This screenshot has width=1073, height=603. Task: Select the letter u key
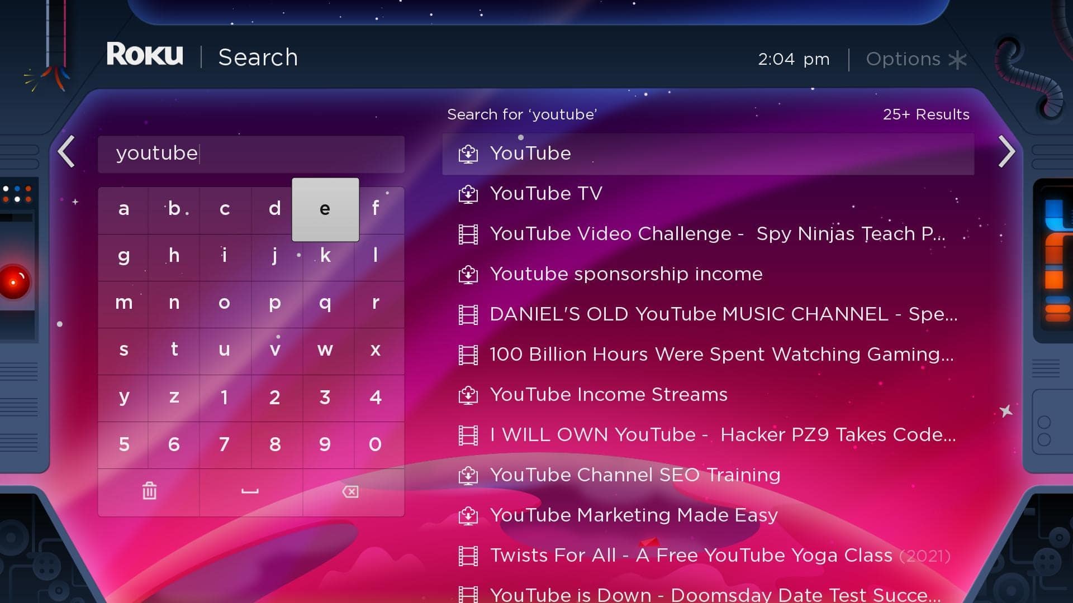tap(225, 350)
